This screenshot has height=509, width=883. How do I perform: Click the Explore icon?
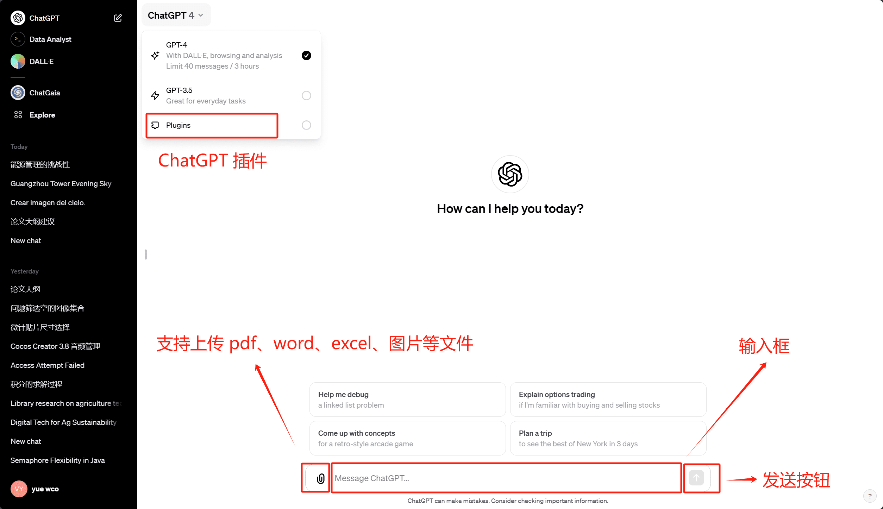coord(17,115)
